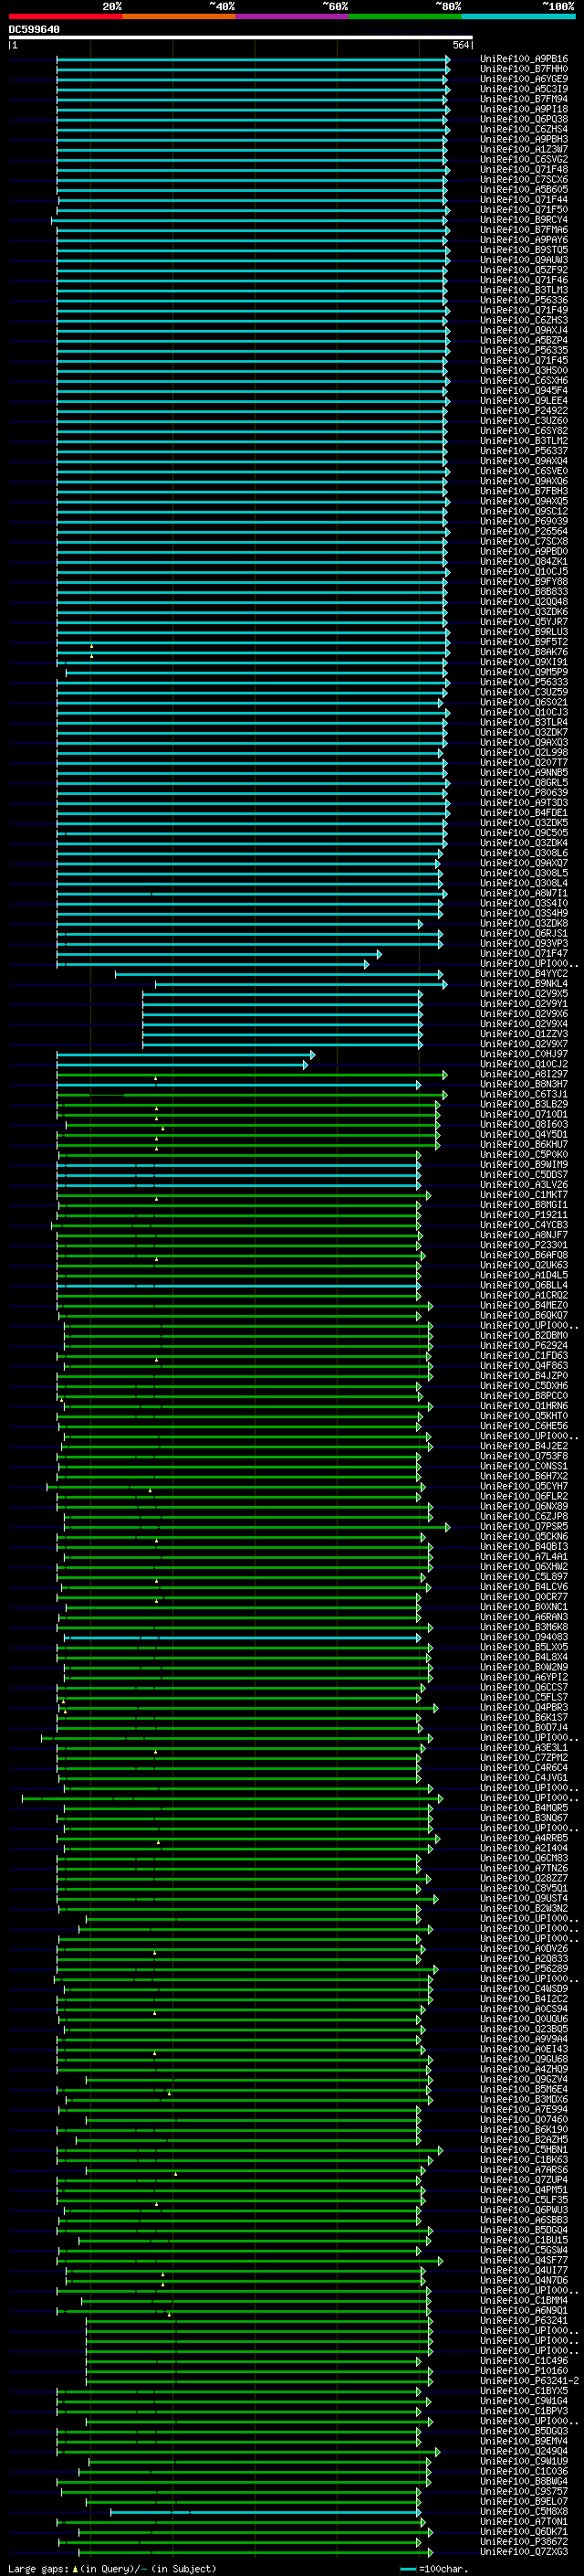The image size is (584, 2576).
Task: Select hit label UniRef100_Q6PQ38
Action: click(524, 119)
